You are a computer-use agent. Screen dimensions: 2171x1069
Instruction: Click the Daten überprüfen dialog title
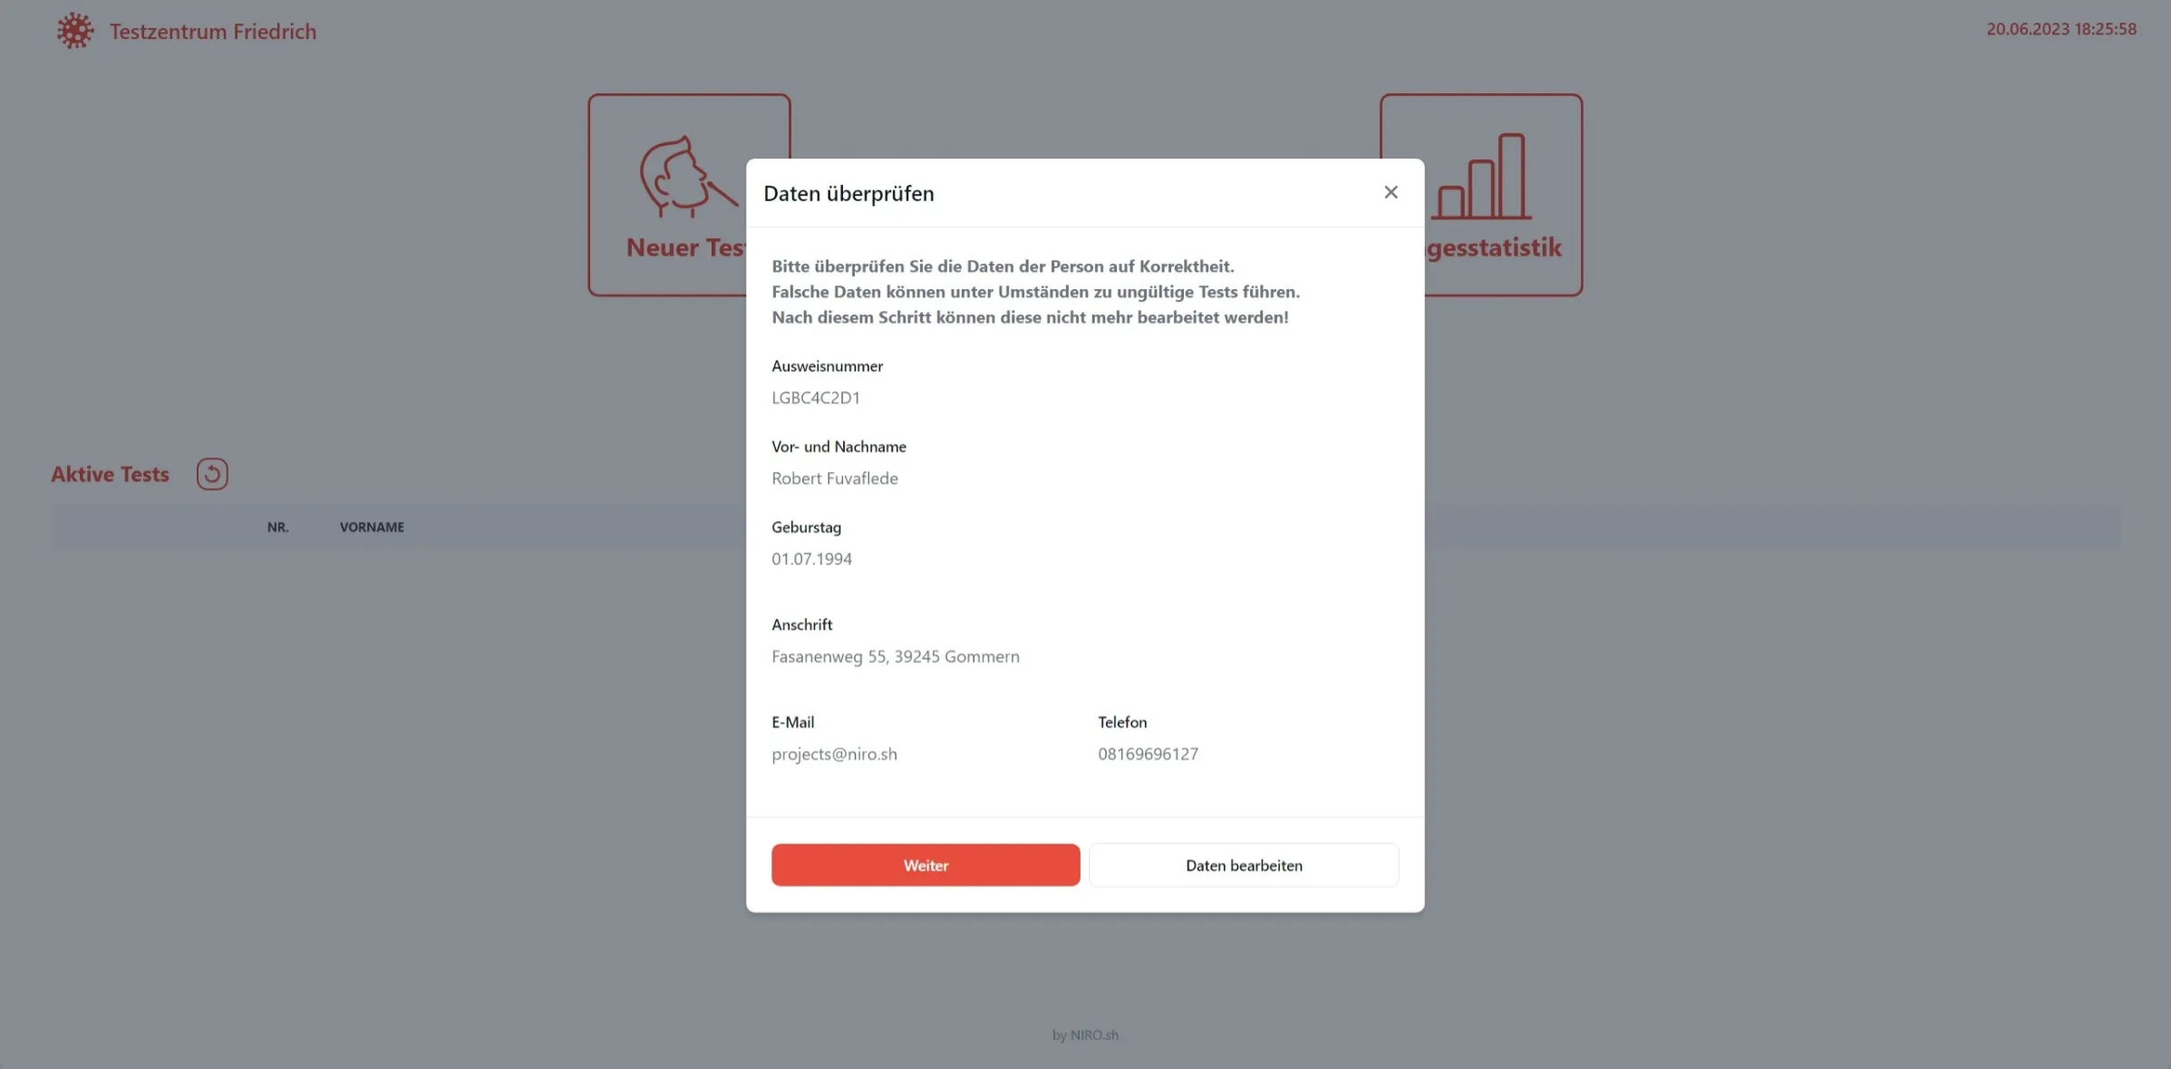pyautogui.click(x=848, y=193)
